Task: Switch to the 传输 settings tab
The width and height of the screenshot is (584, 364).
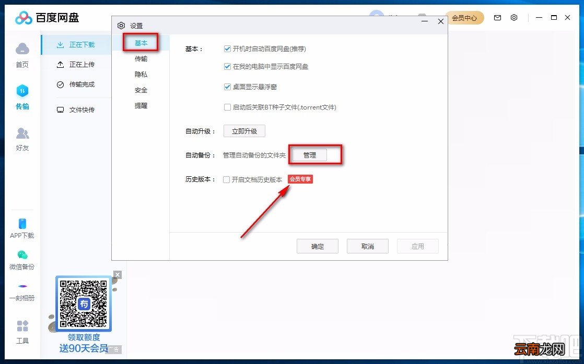Action: (x=141, y=59)
